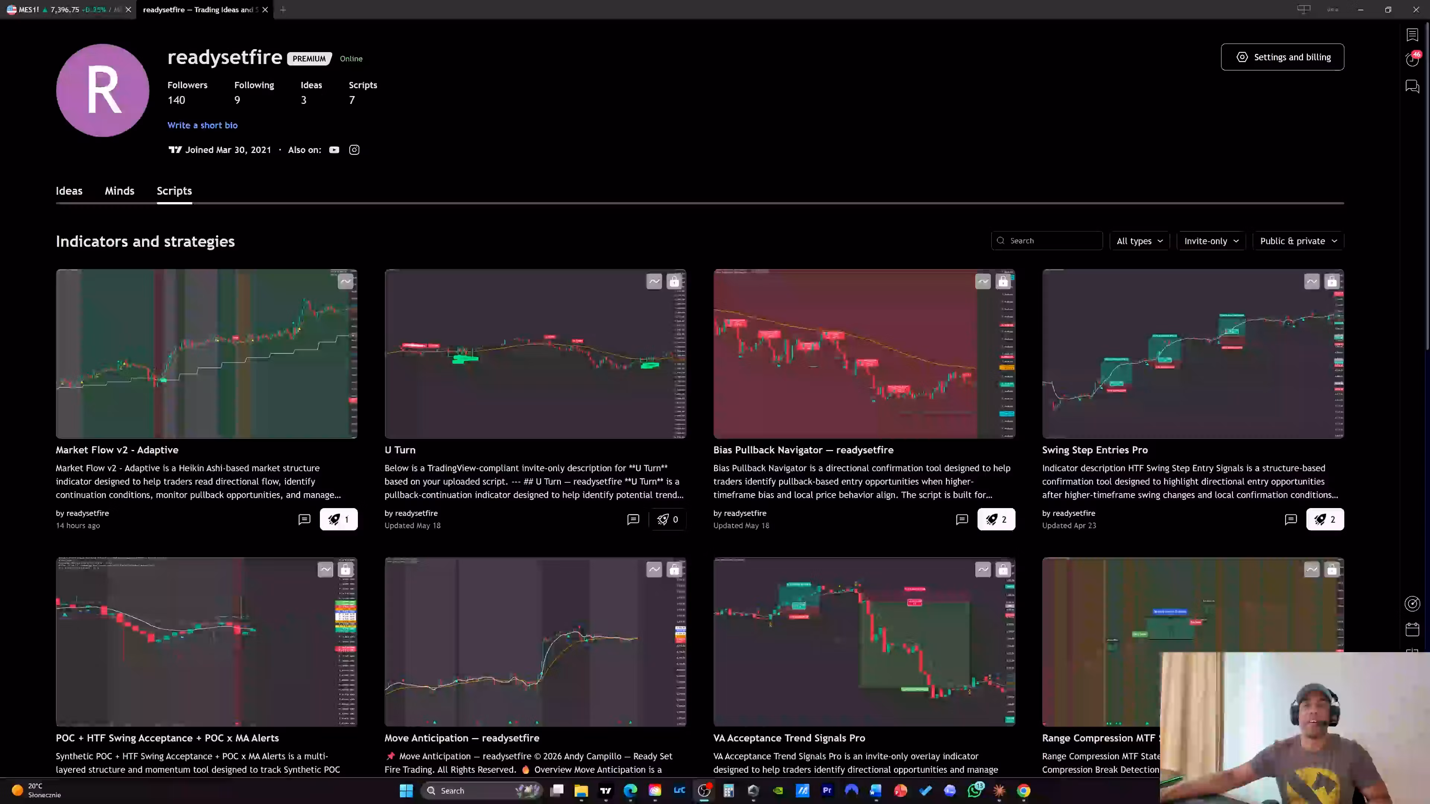Screen dimensions: 1430x804
Task: Open comments on Swing Step Entries Pro
Action: click(x=1290, y=519)
